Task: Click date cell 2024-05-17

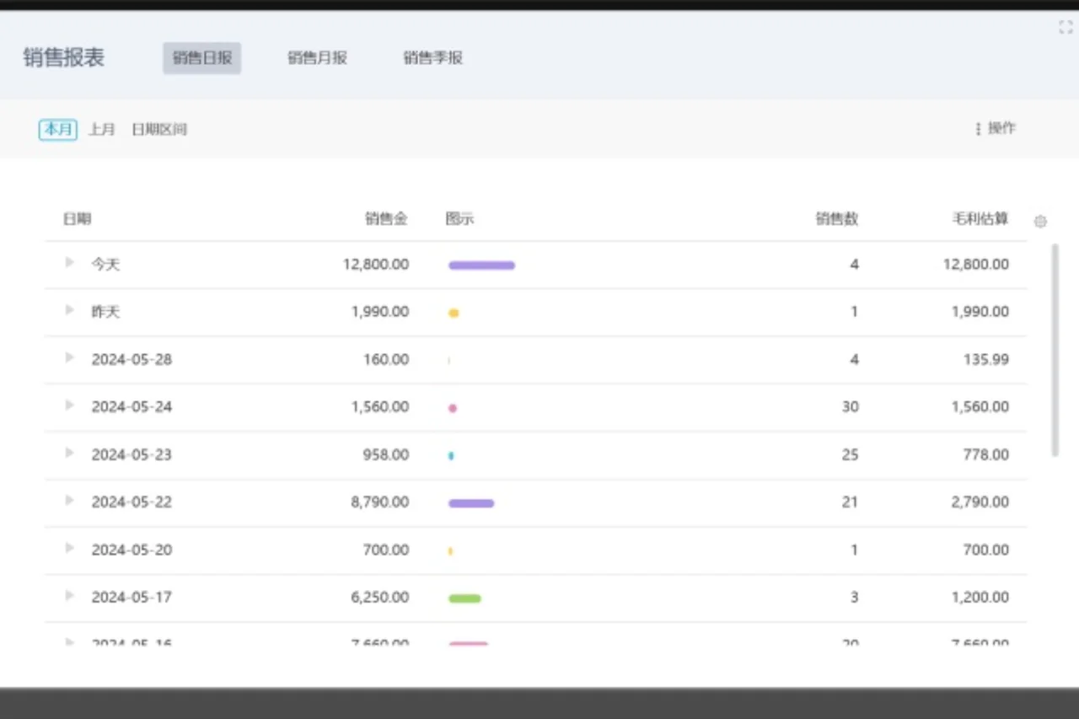Action: pyautogui.click(x=132, y=597)
